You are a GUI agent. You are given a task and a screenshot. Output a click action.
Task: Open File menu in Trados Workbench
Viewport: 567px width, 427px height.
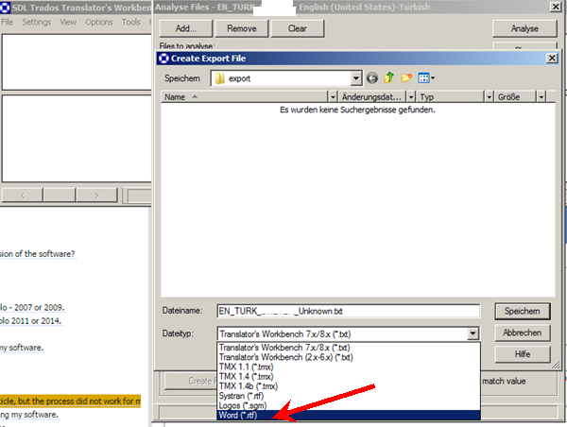[x=7, y=22]
